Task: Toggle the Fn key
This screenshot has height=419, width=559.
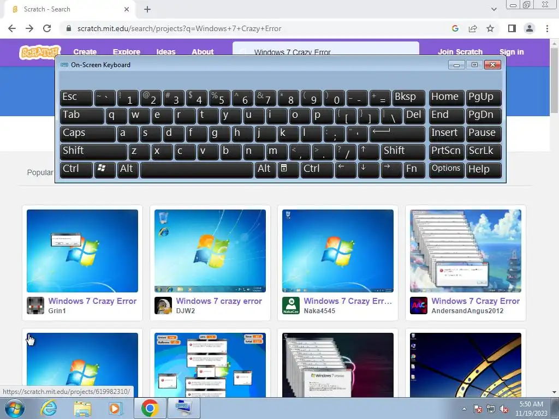Action: pyautogui.click(x=414, y=170)
